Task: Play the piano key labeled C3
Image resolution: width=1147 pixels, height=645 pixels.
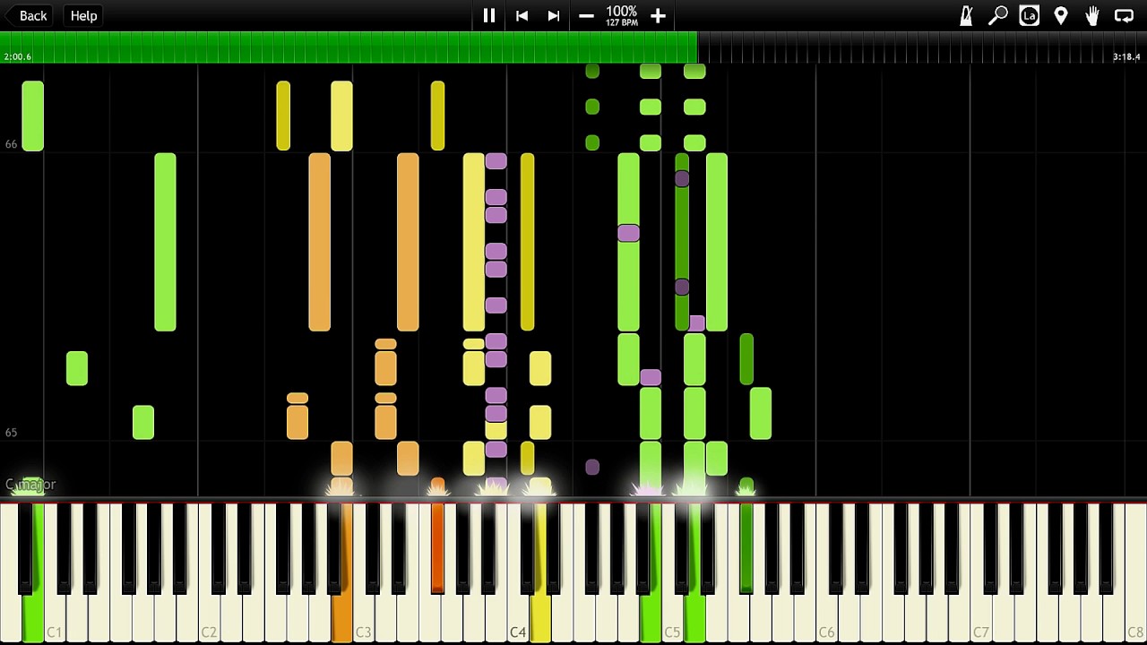Action: click(363, 618)
